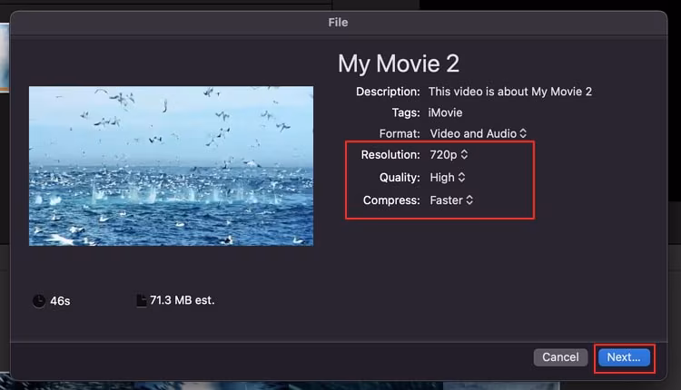Open the Compress dropdown set to Faster
Screen dimensions: 681x390
pyautogui.click(x=451, y=200)
